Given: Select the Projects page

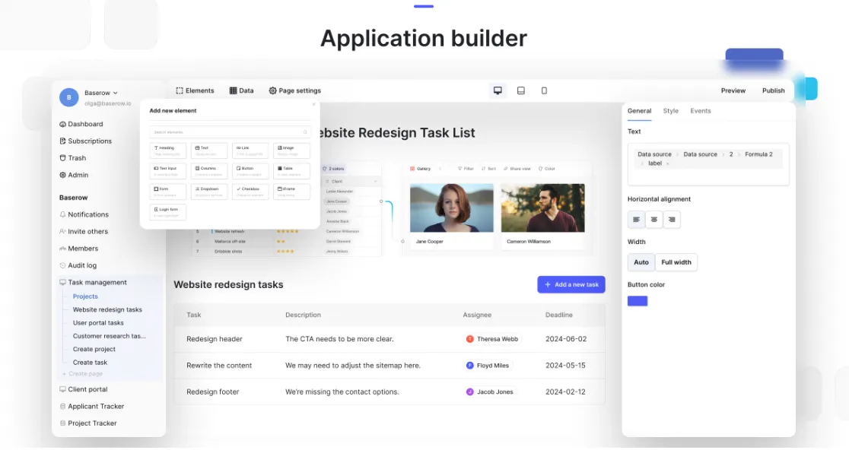Looking at the screenshot, I should pos(85,296).
